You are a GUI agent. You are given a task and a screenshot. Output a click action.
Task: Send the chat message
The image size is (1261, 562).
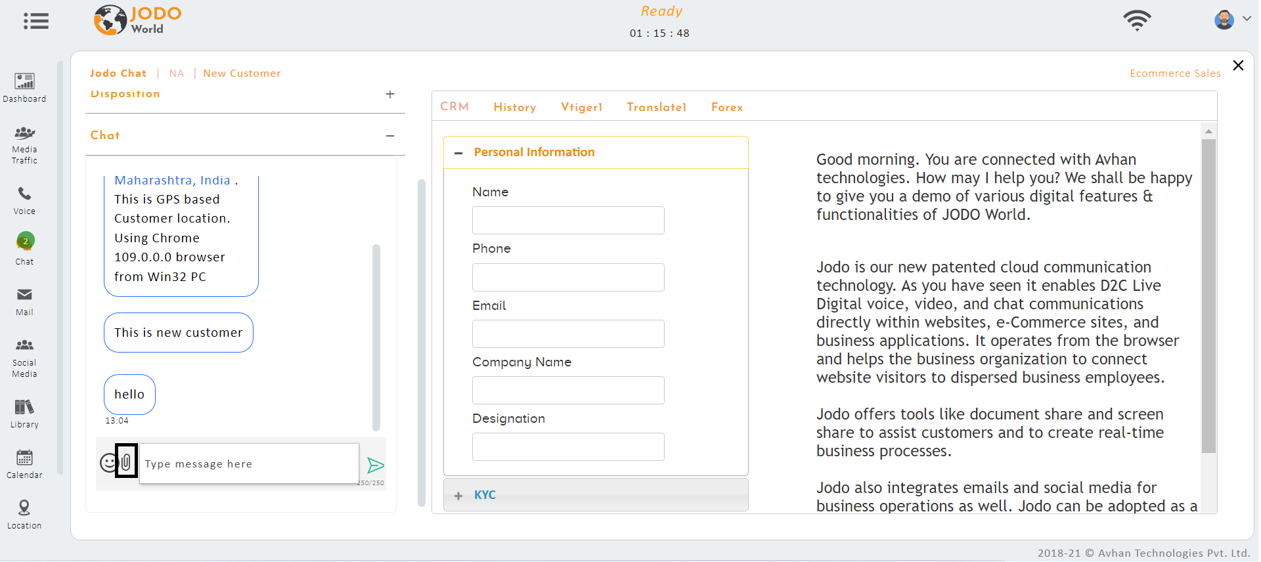(375, 465)
